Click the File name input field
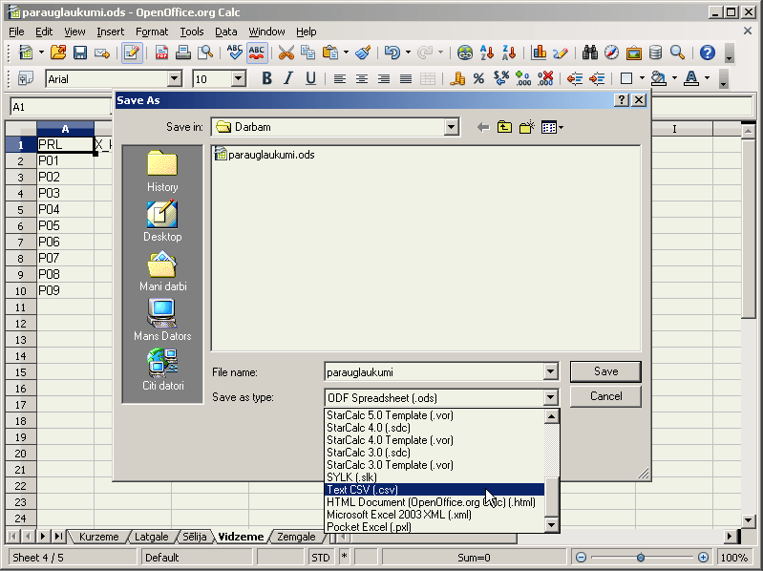 tap(434, 372)
